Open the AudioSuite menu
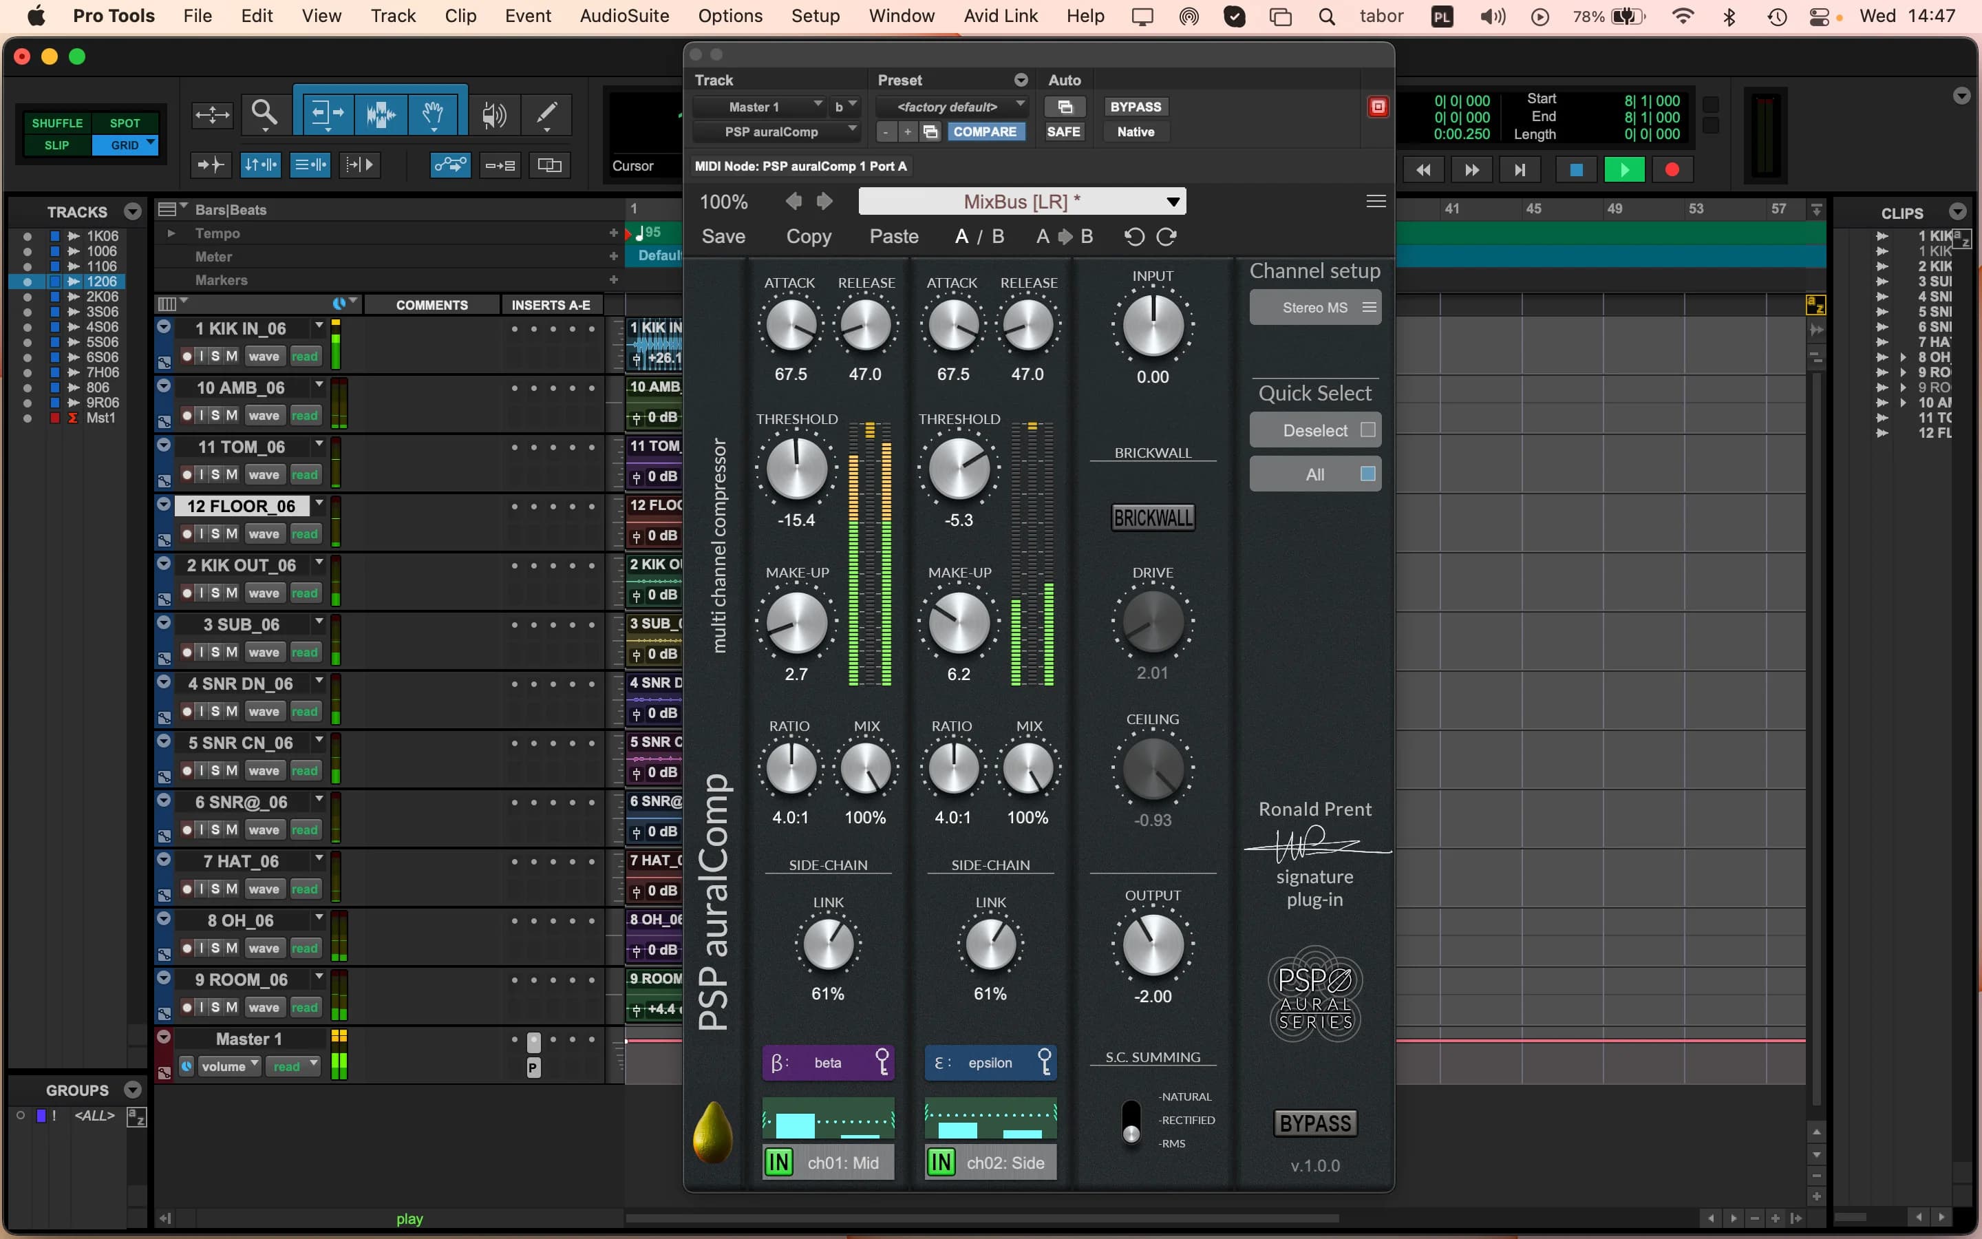Viewport: 1982px width, 1239px height. pyautogui.click(x=624, y=16)
